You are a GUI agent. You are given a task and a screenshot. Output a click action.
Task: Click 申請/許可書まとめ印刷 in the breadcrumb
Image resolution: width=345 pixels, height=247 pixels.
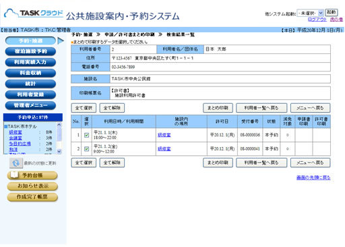coord(129,34)
